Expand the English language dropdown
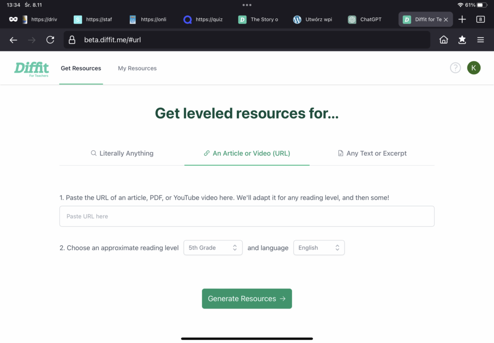The height and width of the screenshot is (343, 494). click(319, 248)
